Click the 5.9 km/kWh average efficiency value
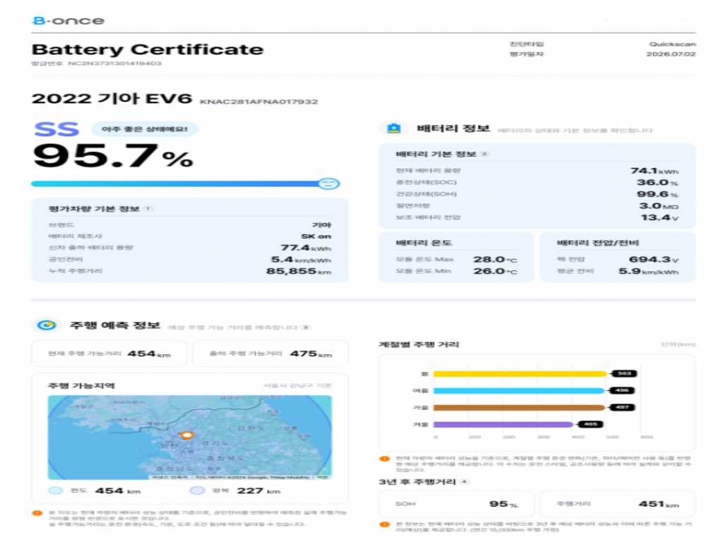This screenshot has width=723, height=542. [x=648, y=271]
